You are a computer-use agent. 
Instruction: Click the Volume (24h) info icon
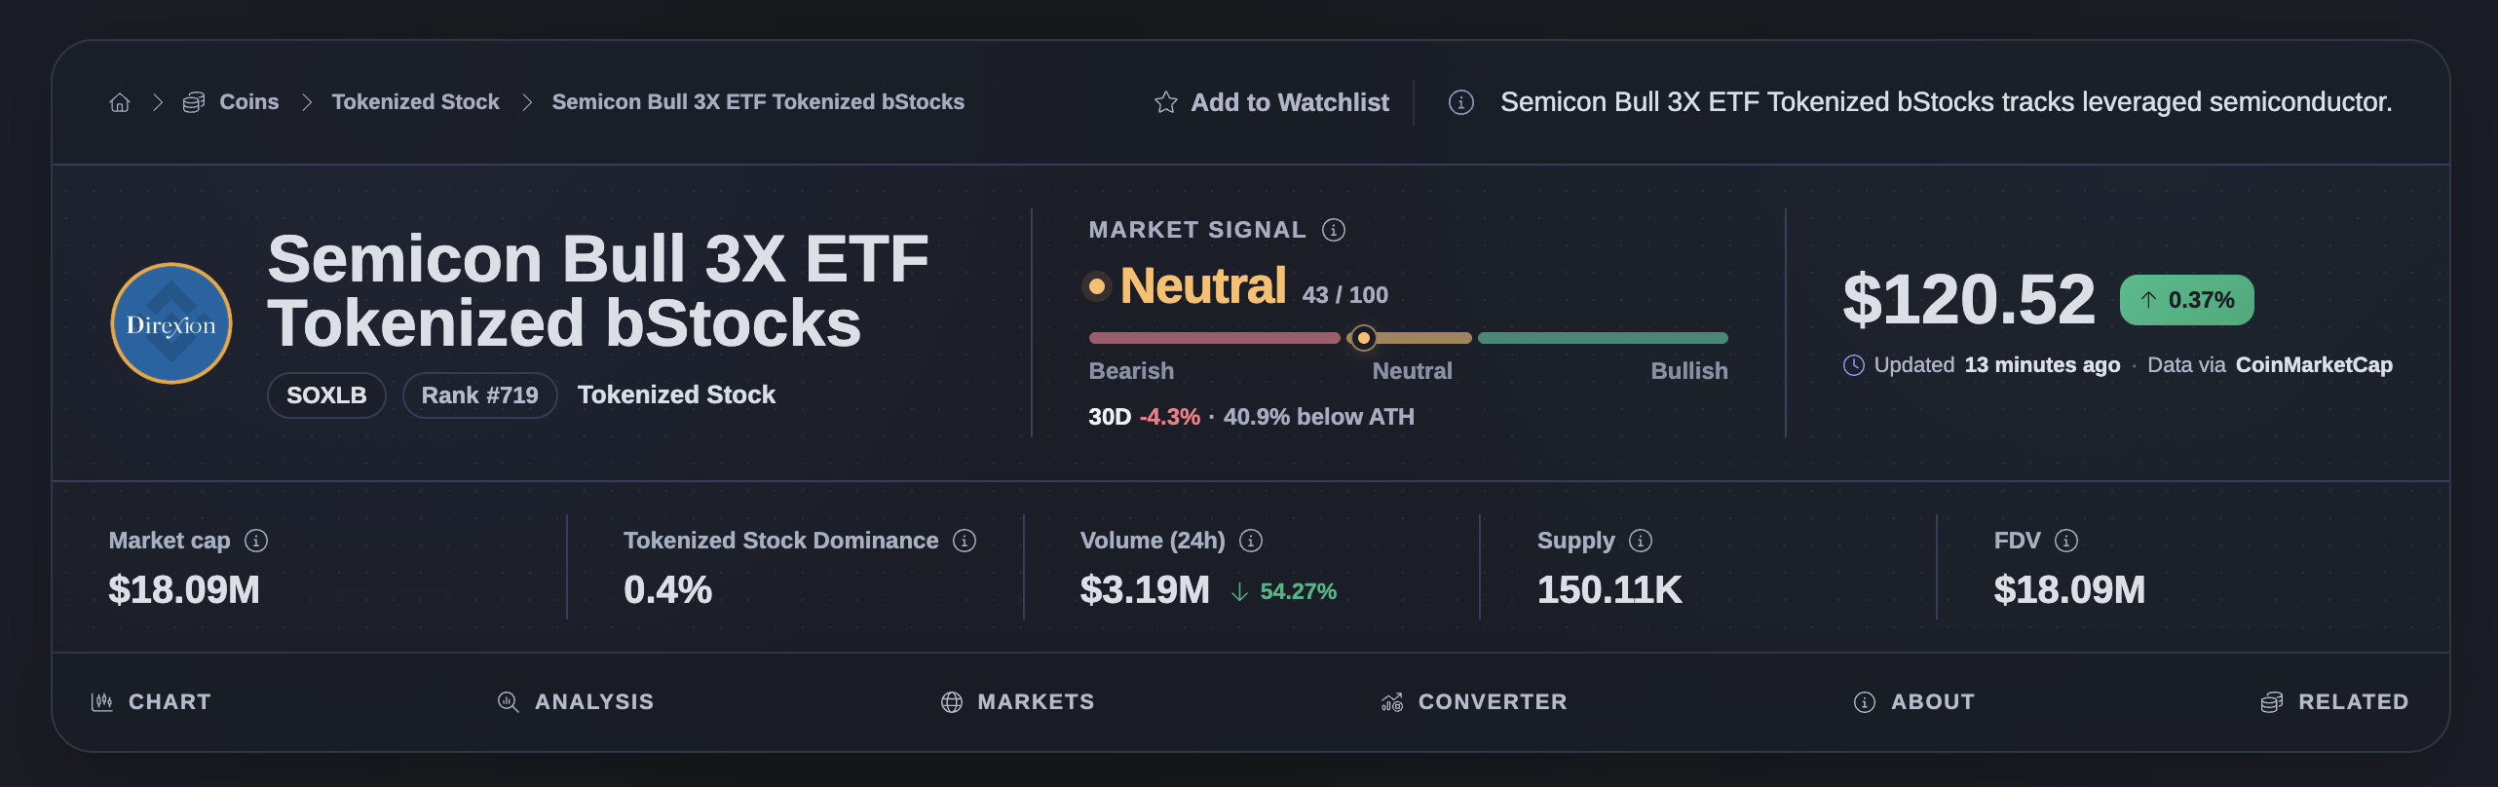[1251, 541]
